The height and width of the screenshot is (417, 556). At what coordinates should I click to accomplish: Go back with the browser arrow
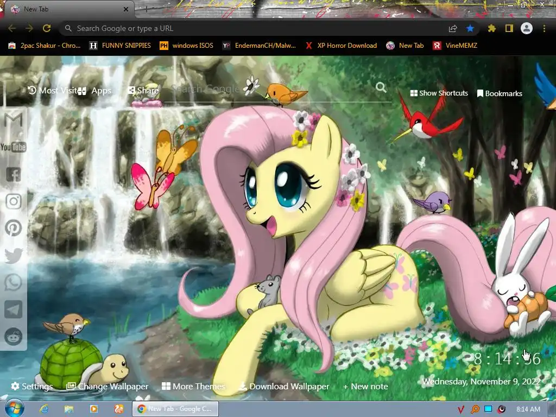[x=12, y=28]
